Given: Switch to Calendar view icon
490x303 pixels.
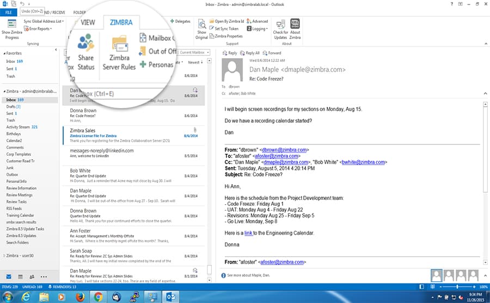Looking at the screenshot, I should coord(20,276).
